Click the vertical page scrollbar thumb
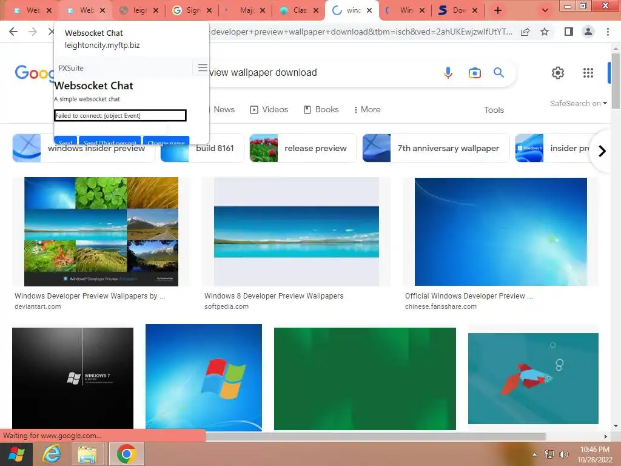Image resolution: width=621 pixels, height=466 pixels. point(616,81)
